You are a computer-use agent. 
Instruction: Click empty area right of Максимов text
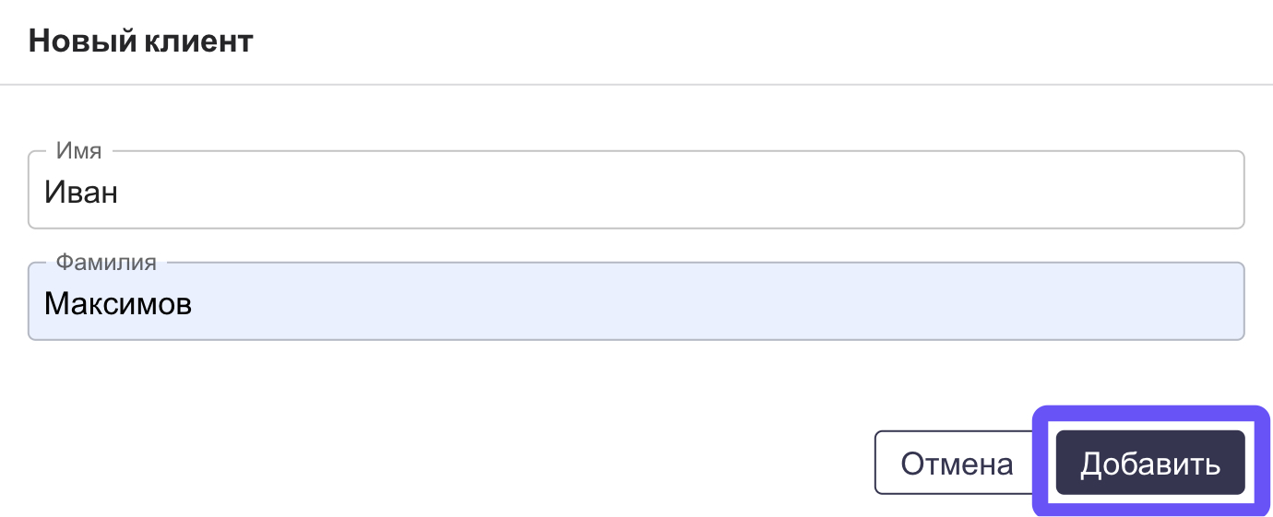tap(692, 304)
